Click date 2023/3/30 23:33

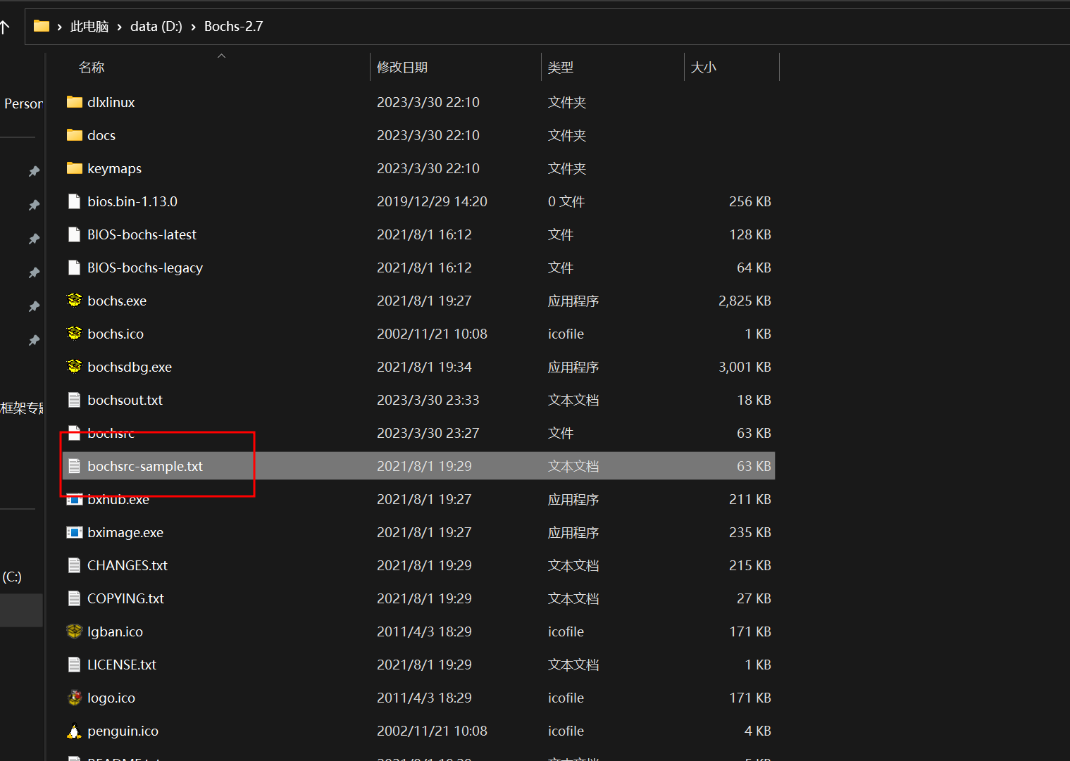point(428,400)
